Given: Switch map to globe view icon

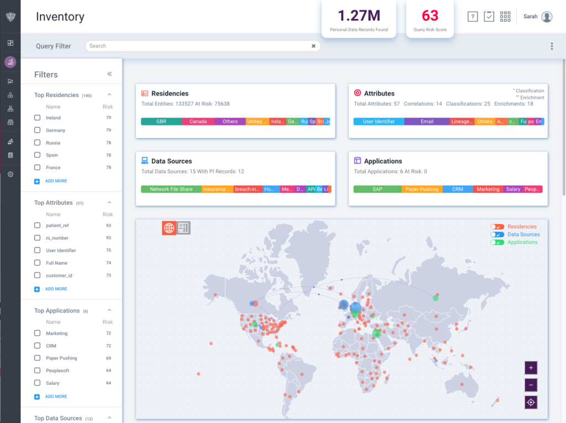Looking at the screenshot, I should pos(169,228).
